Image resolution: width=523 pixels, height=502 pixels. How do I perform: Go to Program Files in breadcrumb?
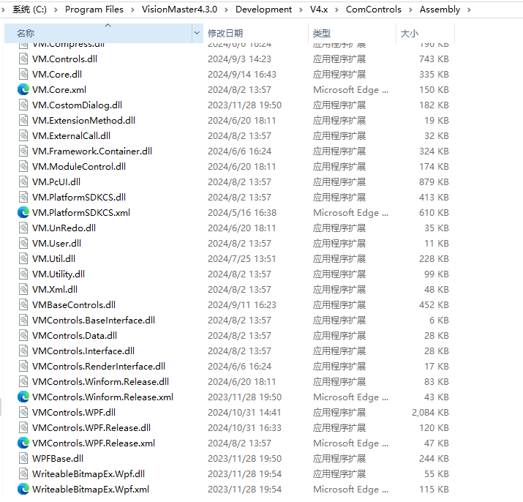[94, 10]
